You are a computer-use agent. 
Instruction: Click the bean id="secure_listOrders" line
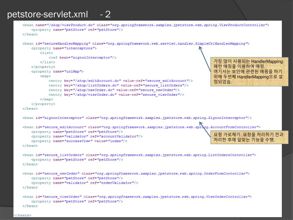coord(139,155)
